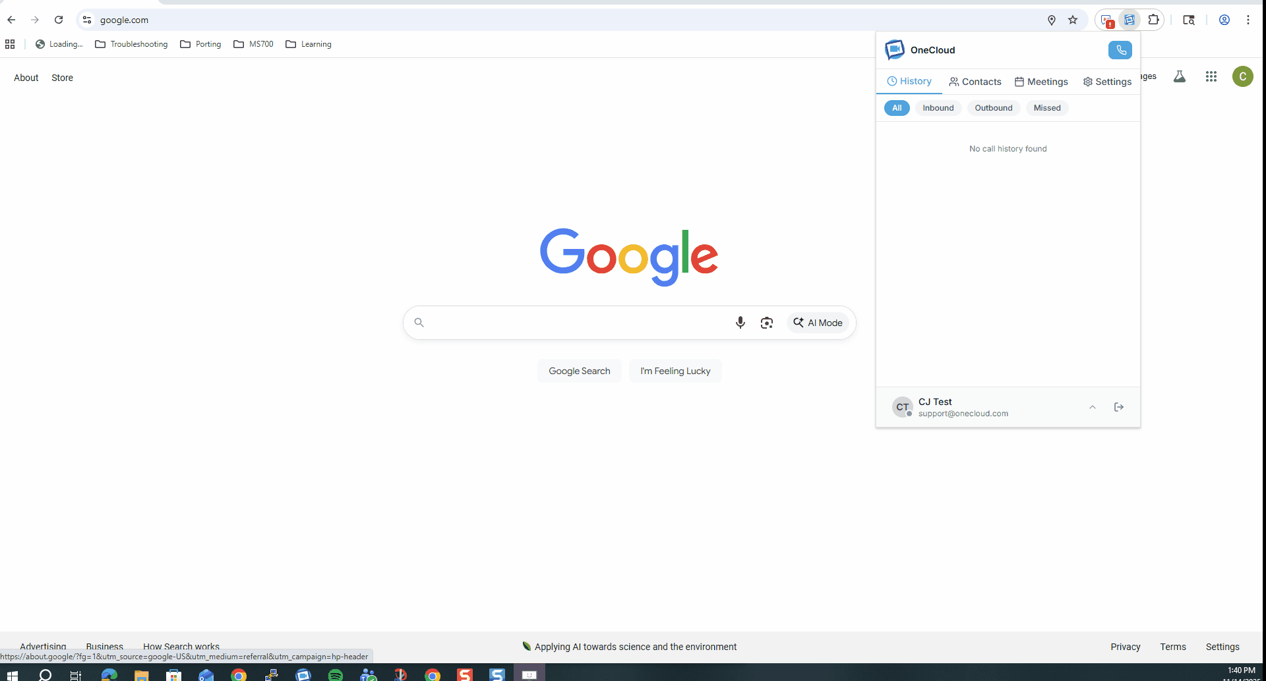Switch to the Contacts tab
This screenshot has width=1266, height=681.
975,82
